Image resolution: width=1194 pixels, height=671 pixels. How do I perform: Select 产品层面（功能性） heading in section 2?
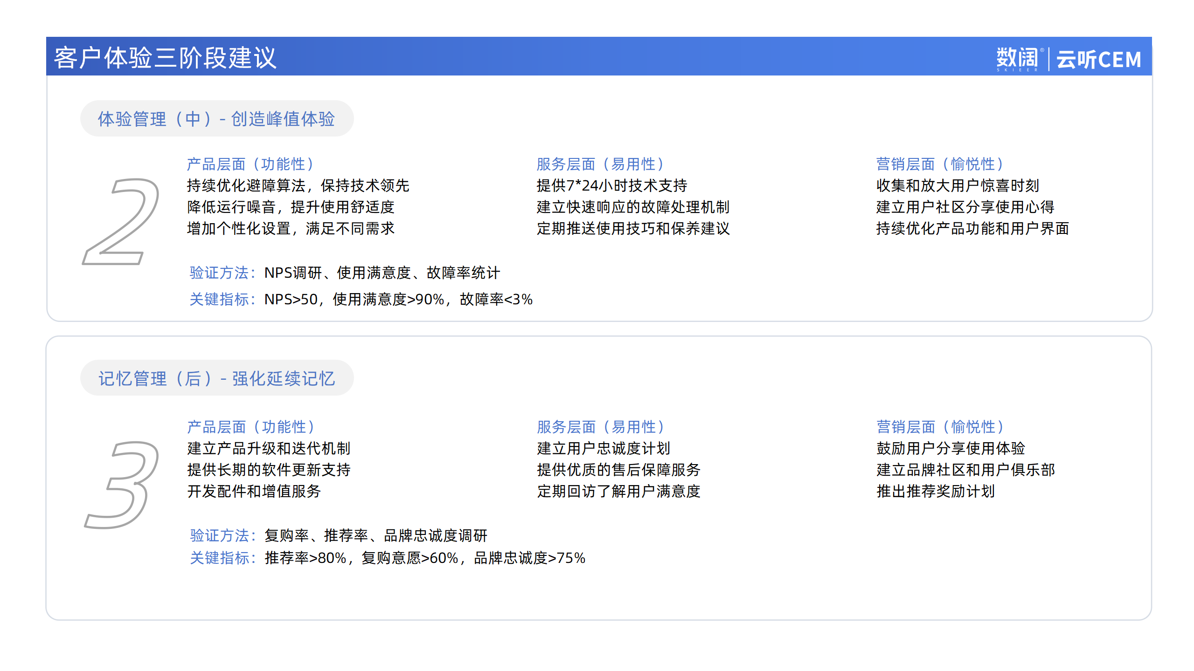pos(252,164)
